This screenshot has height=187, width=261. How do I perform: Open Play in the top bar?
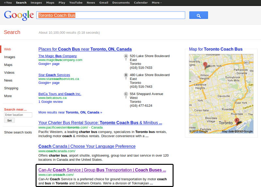click(62, 3)
